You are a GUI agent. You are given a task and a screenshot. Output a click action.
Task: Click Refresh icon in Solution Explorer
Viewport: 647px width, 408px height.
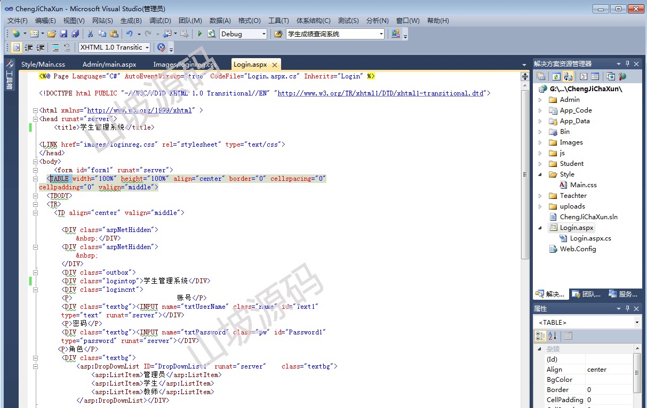click(556, 77)
